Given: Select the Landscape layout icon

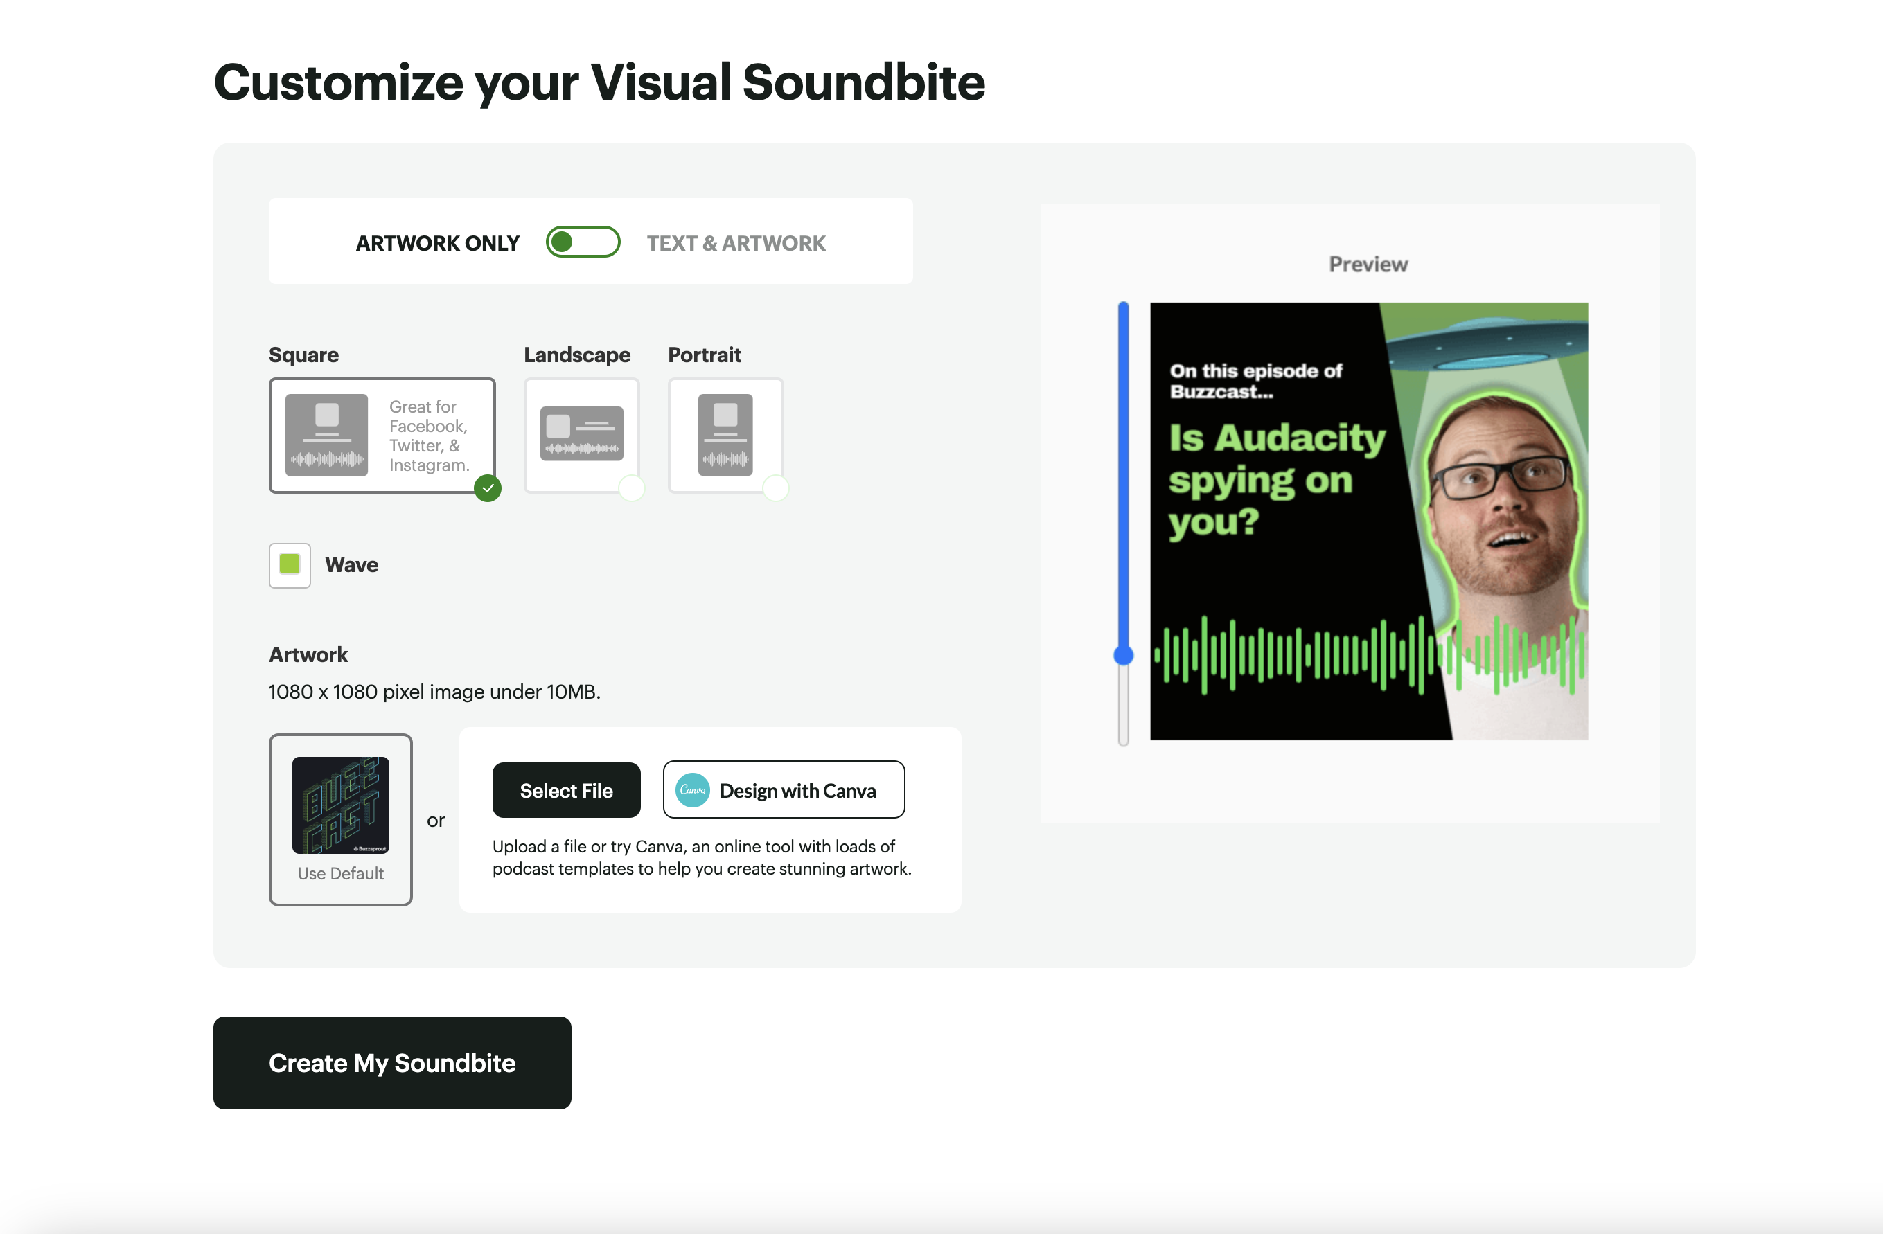Looking at the screenshot, I should 581,433.
